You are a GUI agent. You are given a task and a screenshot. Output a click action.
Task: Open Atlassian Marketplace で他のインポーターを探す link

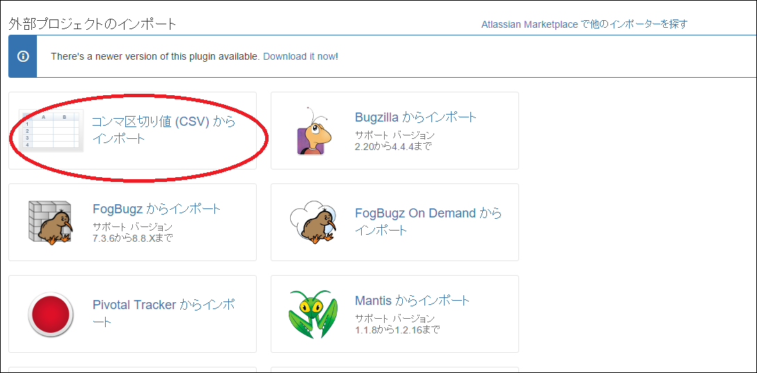tap(584, 24)
